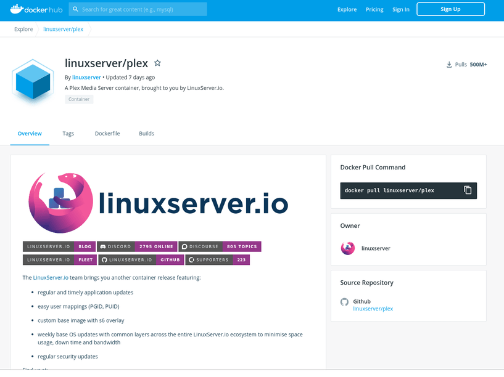Switch to the Overview tab
The image size is (504, 377).
30,134
